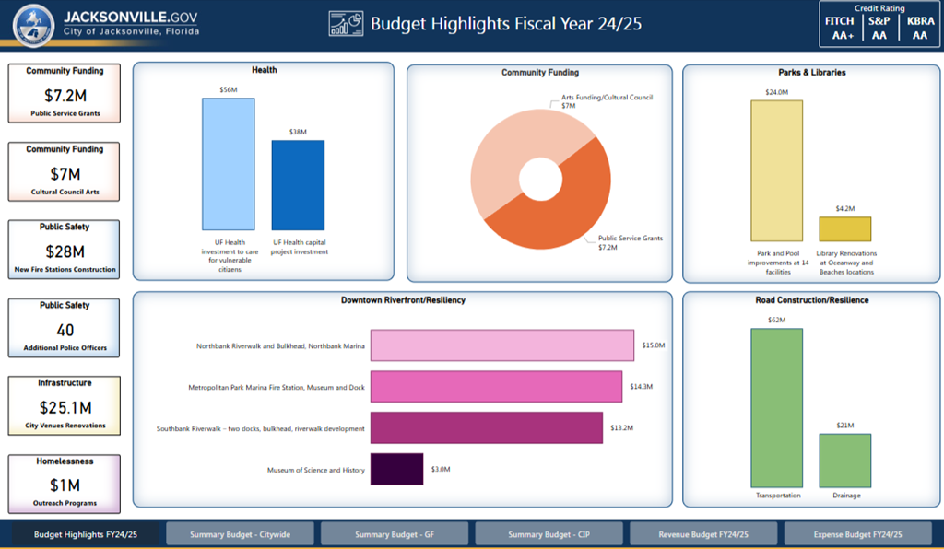Click the $7.2M Public Service Grants card
The height and width of the screenshot is (549, 944).
(x=63, y=93)
